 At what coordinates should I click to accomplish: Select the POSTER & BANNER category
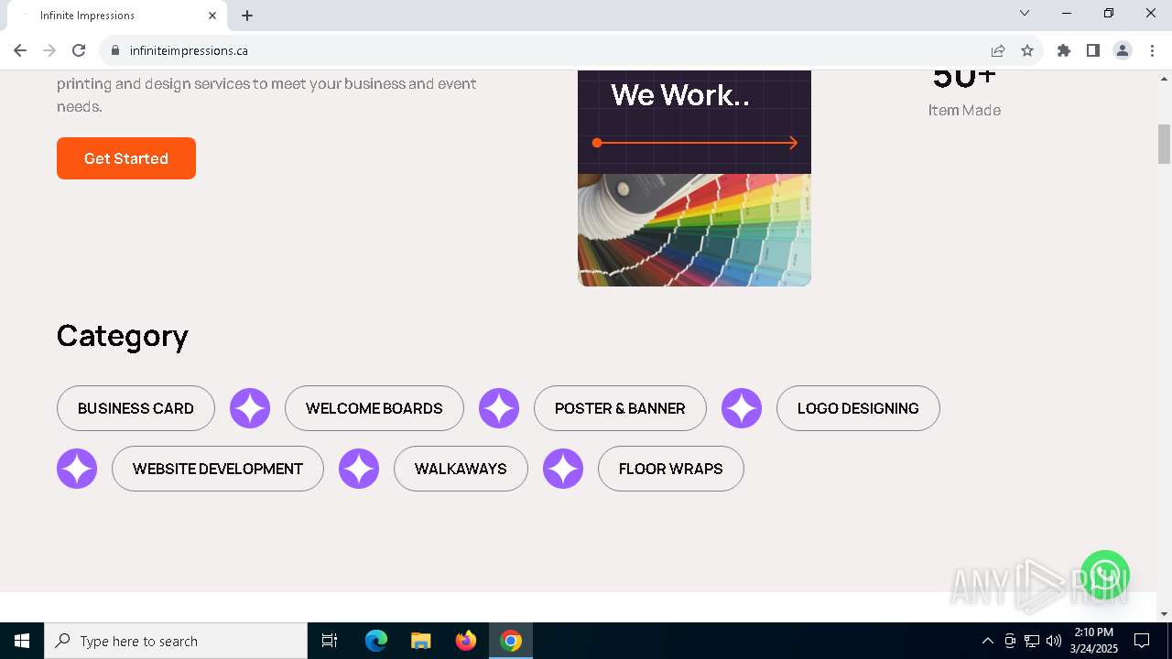point(620,408)
